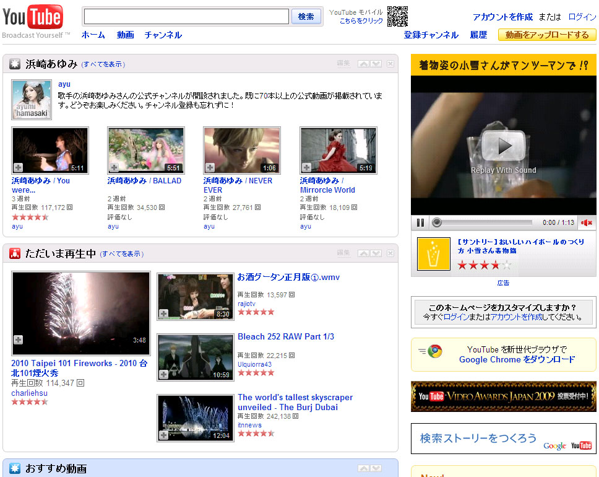Open rajiotv uploader link
Image resolution: width=599 pixels, height=477 pixels.
246,304
